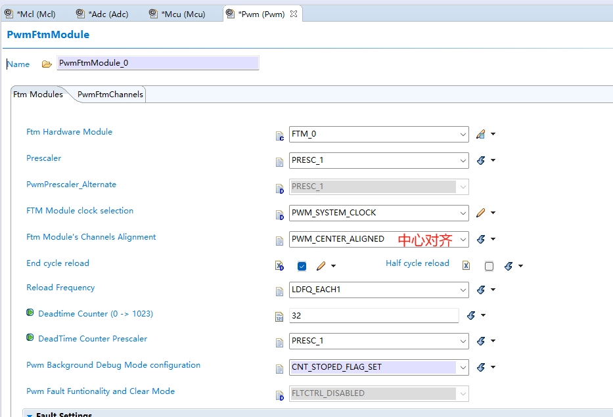Screen dimensions: 613x417
Task: Click DeadTime Counter Prescaler parameter icon
Action: click(279, 343)
